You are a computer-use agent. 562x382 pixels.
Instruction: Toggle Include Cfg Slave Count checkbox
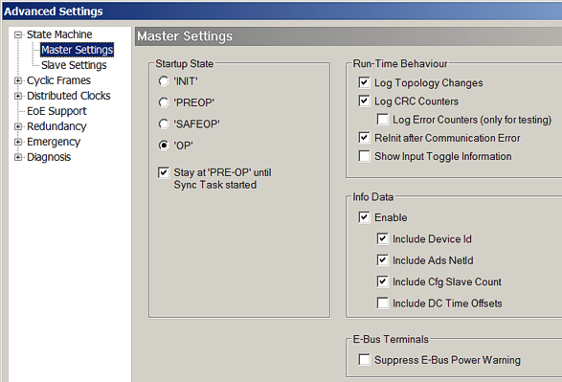click(x=382, y=281)
